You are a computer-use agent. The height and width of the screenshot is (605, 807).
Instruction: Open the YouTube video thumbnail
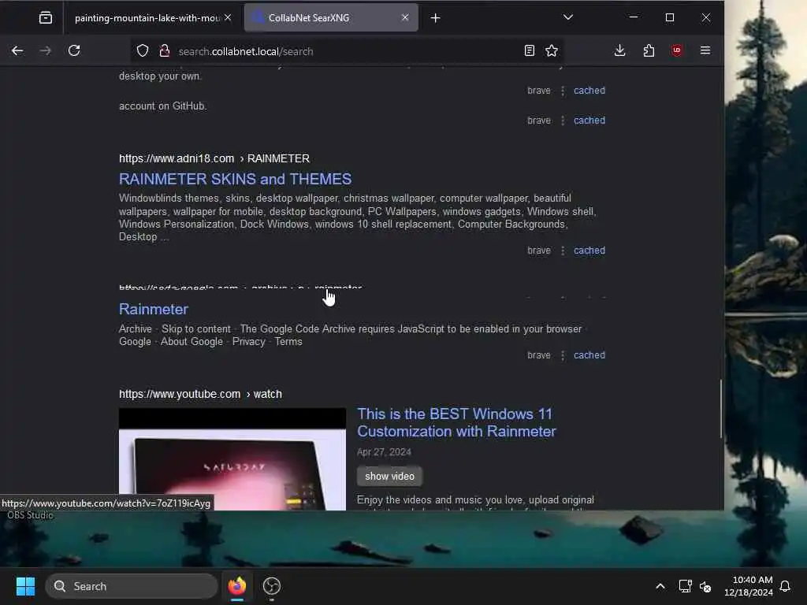pyautogui.click(x=232, y=459)
